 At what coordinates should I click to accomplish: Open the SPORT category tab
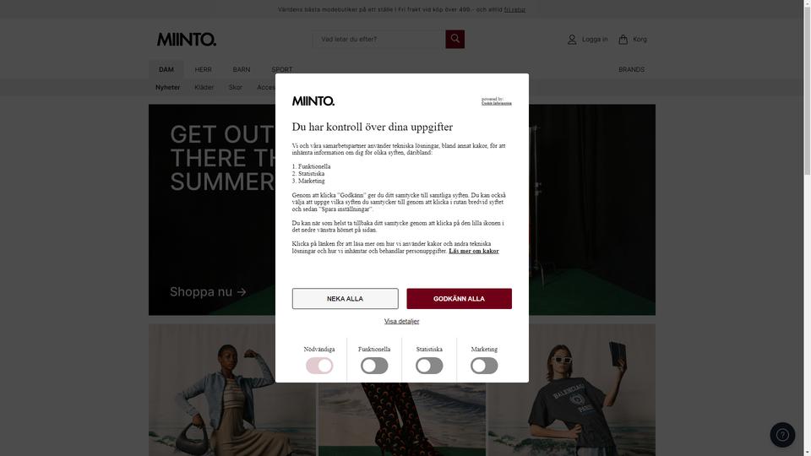click(282, 69)
